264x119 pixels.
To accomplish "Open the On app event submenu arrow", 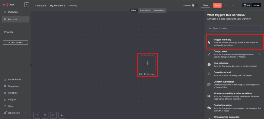I will click(259, 54).
